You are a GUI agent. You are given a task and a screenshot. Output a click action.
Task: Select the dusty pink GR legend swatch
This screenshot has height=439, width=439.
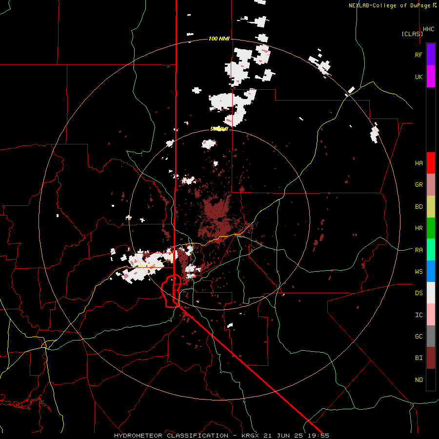pos(431,184)
